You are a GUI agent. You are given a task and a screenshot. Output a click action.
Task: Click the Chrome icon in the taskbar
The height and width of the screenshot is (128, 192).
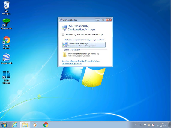pos(46,124)
